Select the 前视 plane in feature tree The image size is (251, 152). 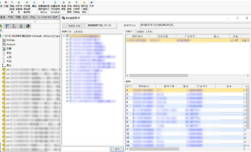click(x=9, y=53)
